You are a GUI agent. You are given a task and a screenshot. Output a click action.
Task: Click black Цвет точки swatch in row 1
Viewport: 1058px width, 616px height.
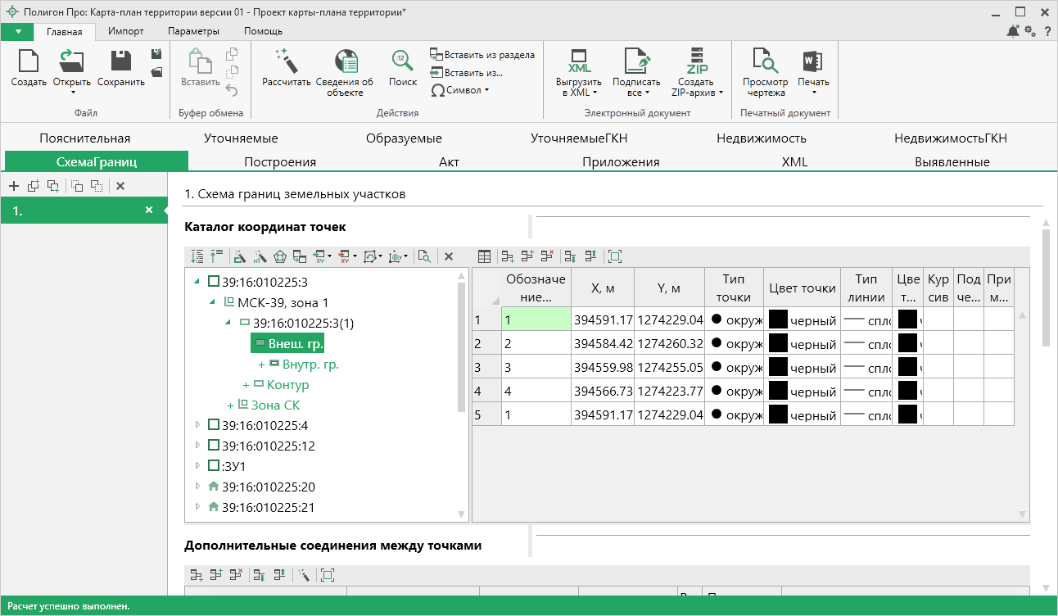click(x=778, y=319)
